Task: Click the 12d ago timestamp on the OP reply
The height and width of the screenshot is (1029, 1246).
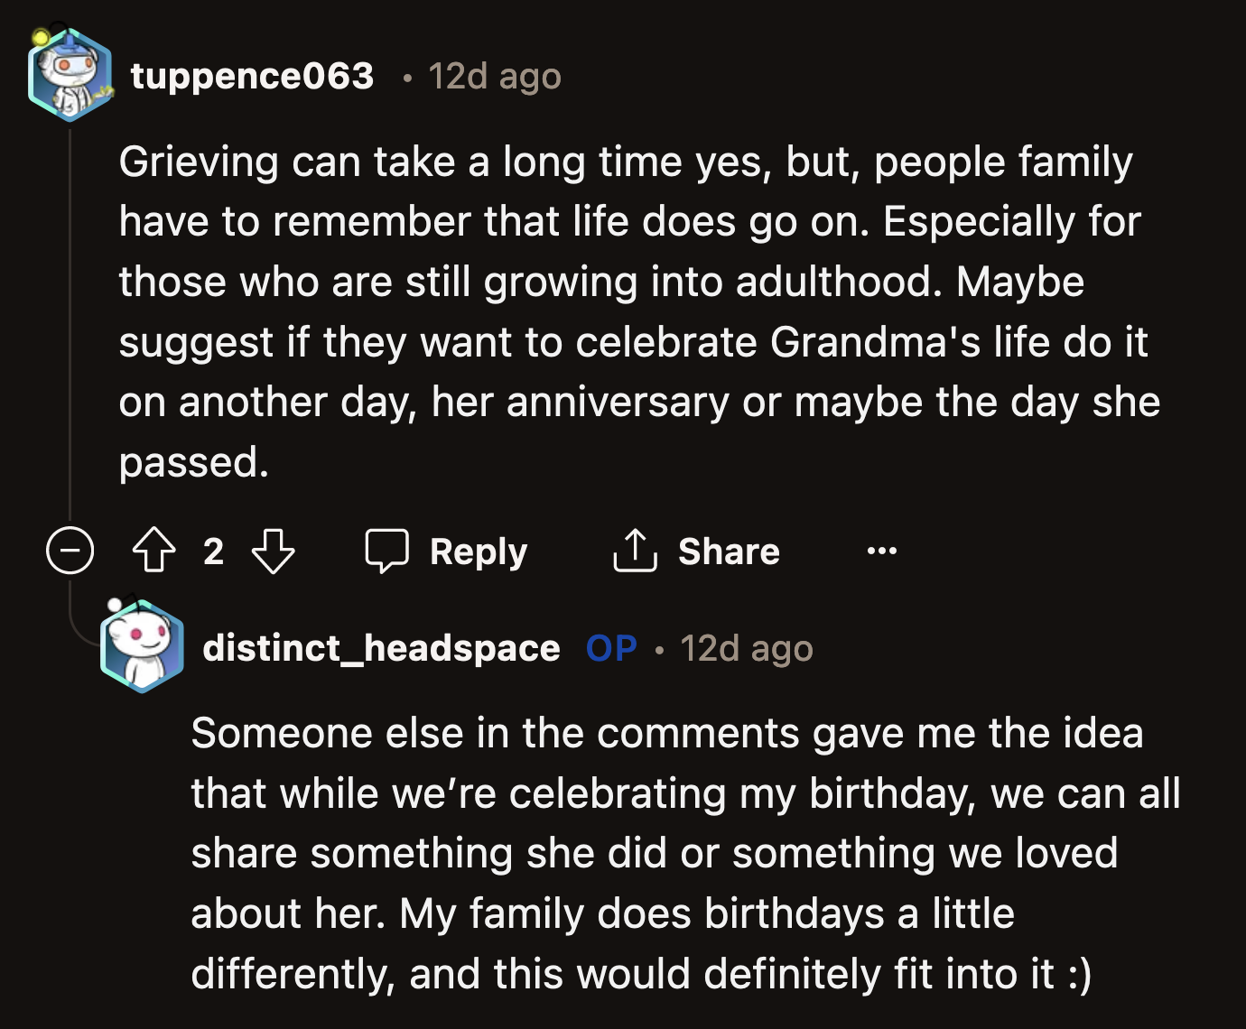Action: [746, 647]
